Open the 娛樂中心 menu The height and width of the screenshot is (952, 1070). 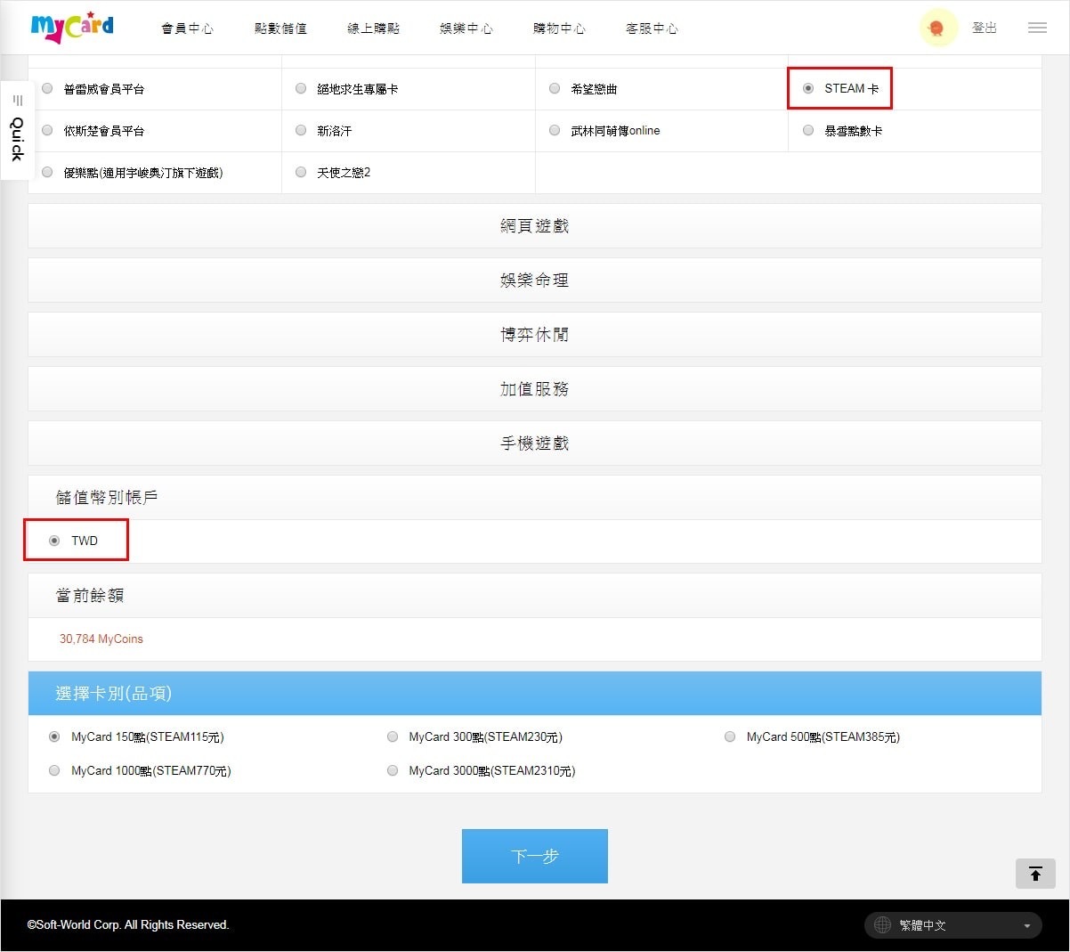[x=466, y=28]
